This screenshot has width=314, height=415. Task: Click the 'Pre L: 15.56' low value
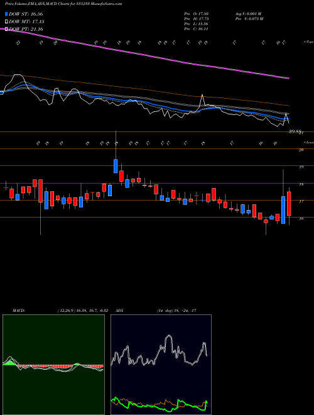pyautogui.click(x=197, y=24)
